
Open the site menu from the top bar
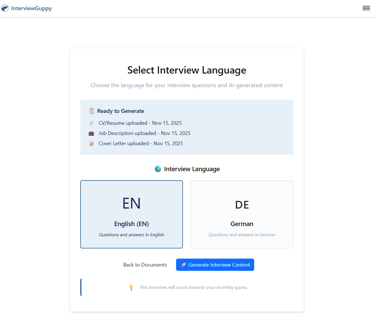[x=366, y=8]
